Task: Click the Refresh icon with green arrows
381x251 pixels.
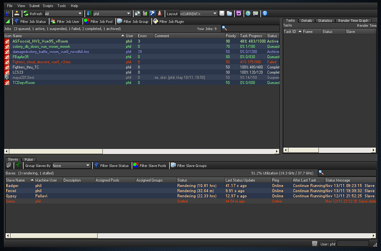Action: pos(25,13)
